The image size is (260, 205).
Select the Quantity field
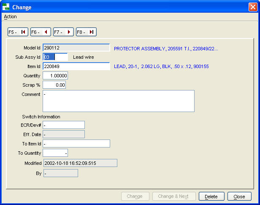pyautogui.click(x=55, y=76)
